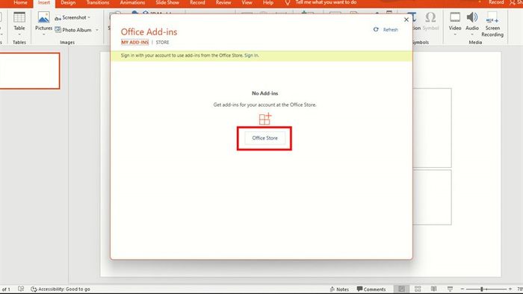523x294 pixels.
Task: Switch to Slide Sorter view
Action: click(x=418, y=289)
